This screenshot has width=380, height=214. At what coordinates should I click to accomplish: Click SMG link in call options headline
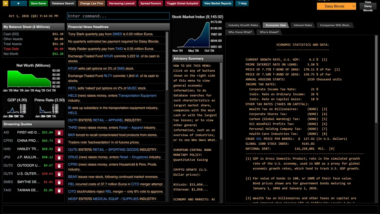pos(121,68)
